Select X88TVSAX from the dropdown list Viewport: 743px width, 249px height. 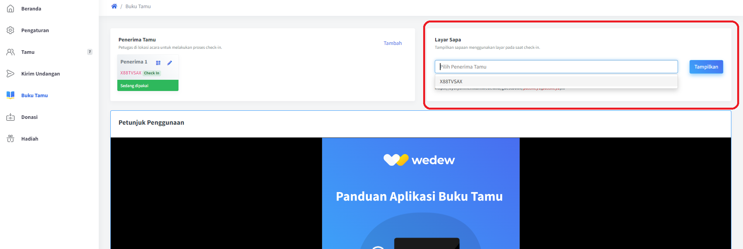pos(556,81)
